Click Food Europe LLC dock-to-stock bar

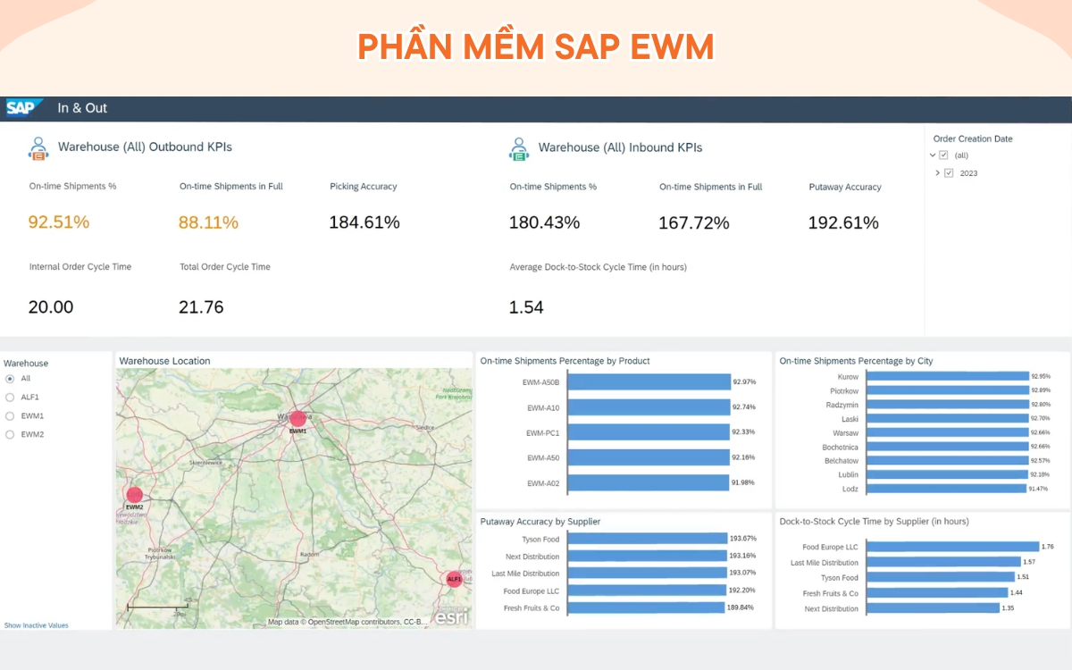click(953, 547)
